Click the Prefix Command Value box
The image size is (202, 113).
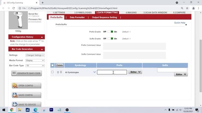point(134,46)
